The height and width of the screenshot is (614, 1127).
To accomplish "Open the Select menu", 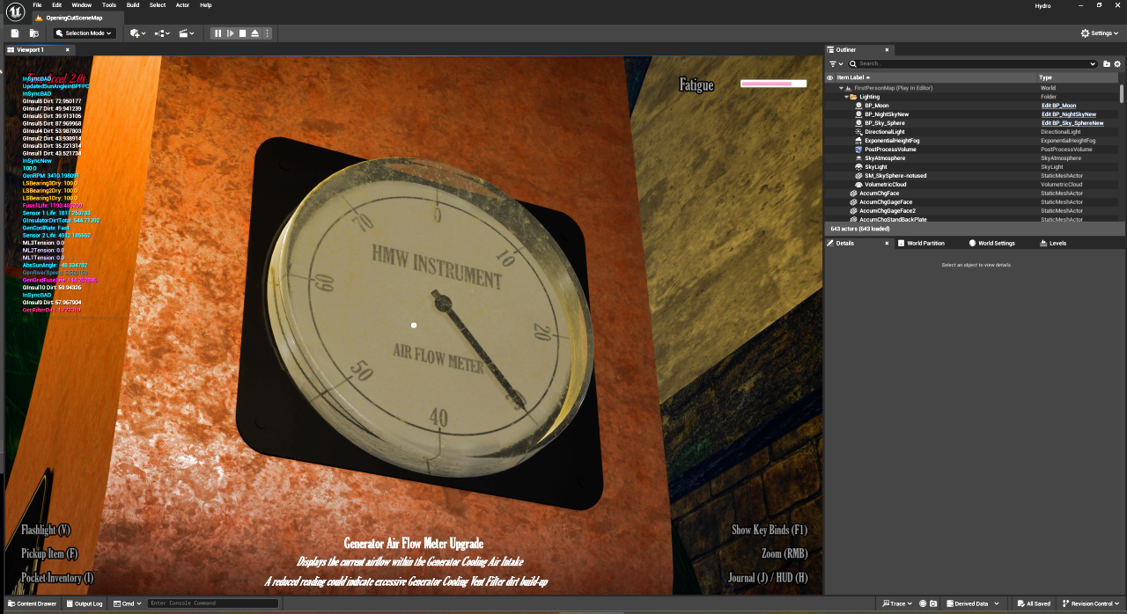I will [x=158, y=5].
